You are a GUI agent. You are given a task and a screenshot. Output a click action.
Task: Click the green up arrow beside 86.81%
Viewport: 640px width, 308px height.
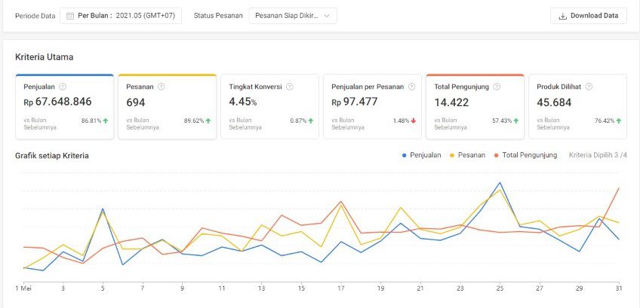(106, 120)
